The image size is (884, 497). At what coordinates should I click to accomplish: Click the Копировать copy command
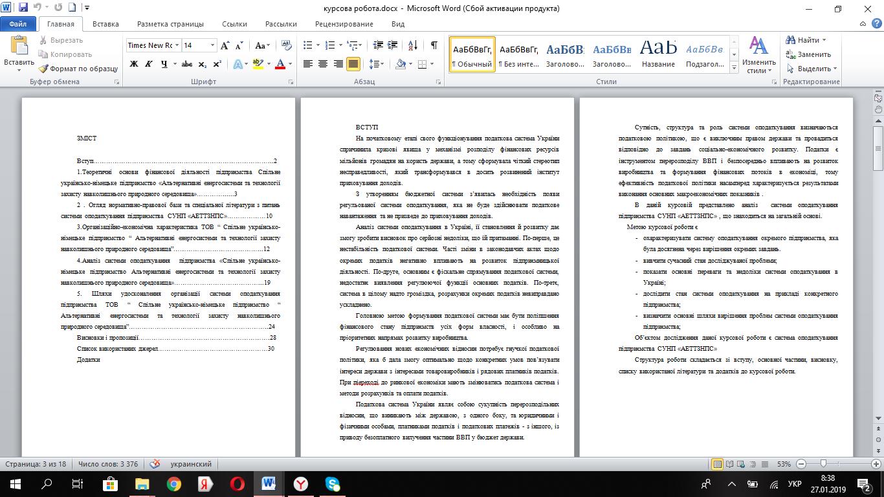click(x=65, y=54)
